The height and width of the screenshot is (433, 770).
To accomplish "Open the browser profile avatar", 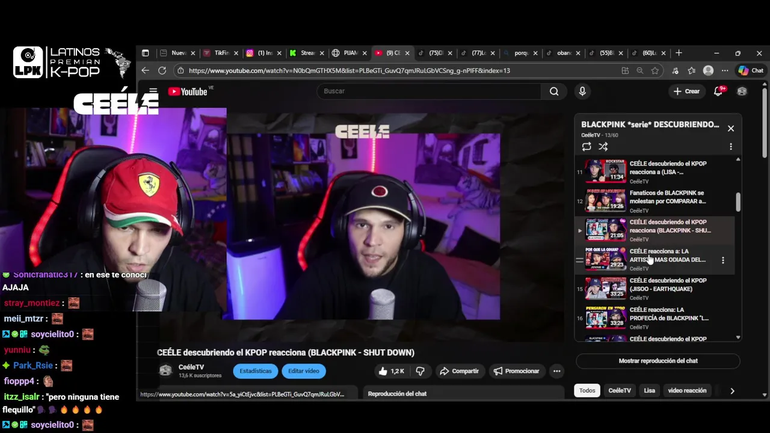I will pos(708,70).
